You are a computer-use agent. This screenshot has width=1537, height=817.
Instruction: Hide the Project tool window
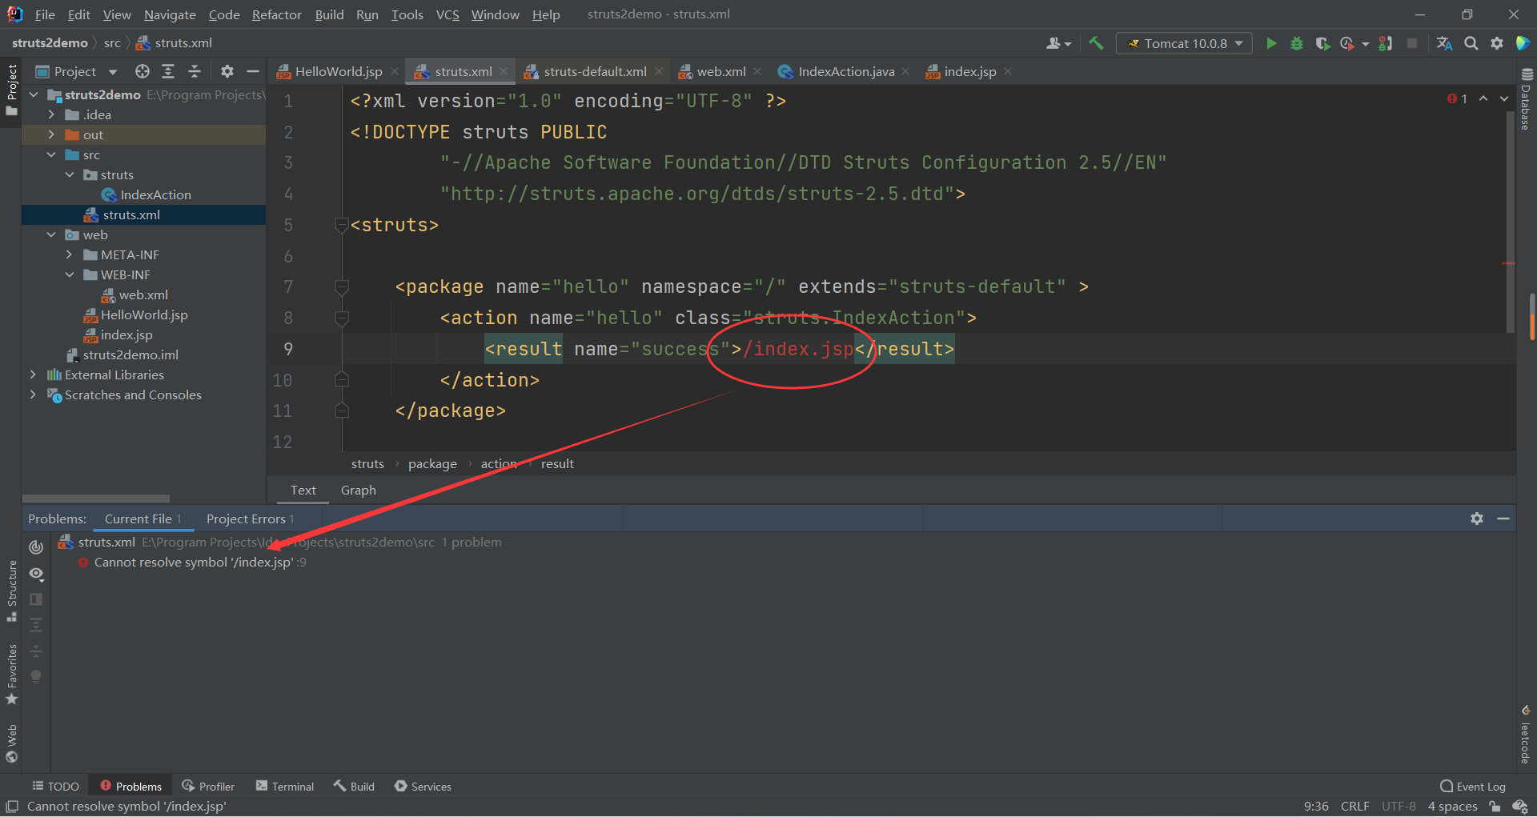coord(253,71)
